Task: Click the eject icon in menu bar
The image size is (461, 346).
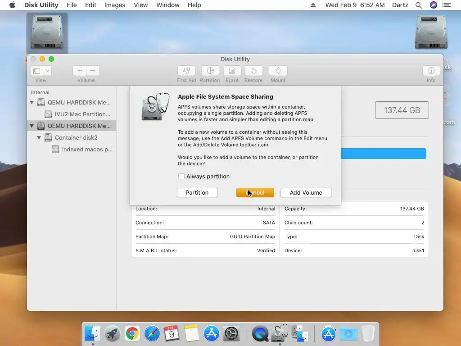Action: click(313, 5)
